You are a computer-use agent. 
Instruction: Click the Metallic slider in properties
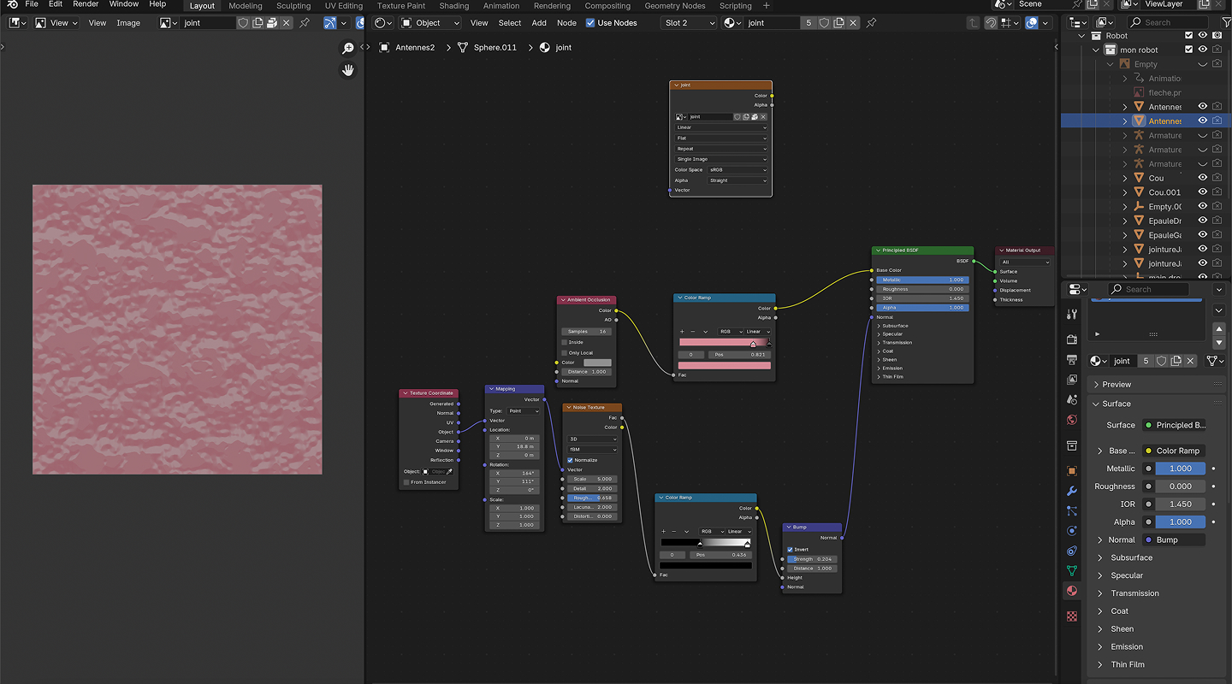(1180, 469)
